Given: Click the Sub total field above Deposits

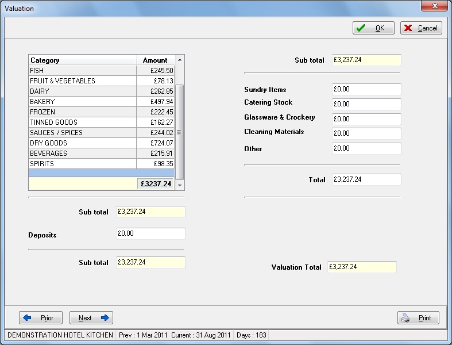Looking at the screenshot, I should tap(150, 212).
